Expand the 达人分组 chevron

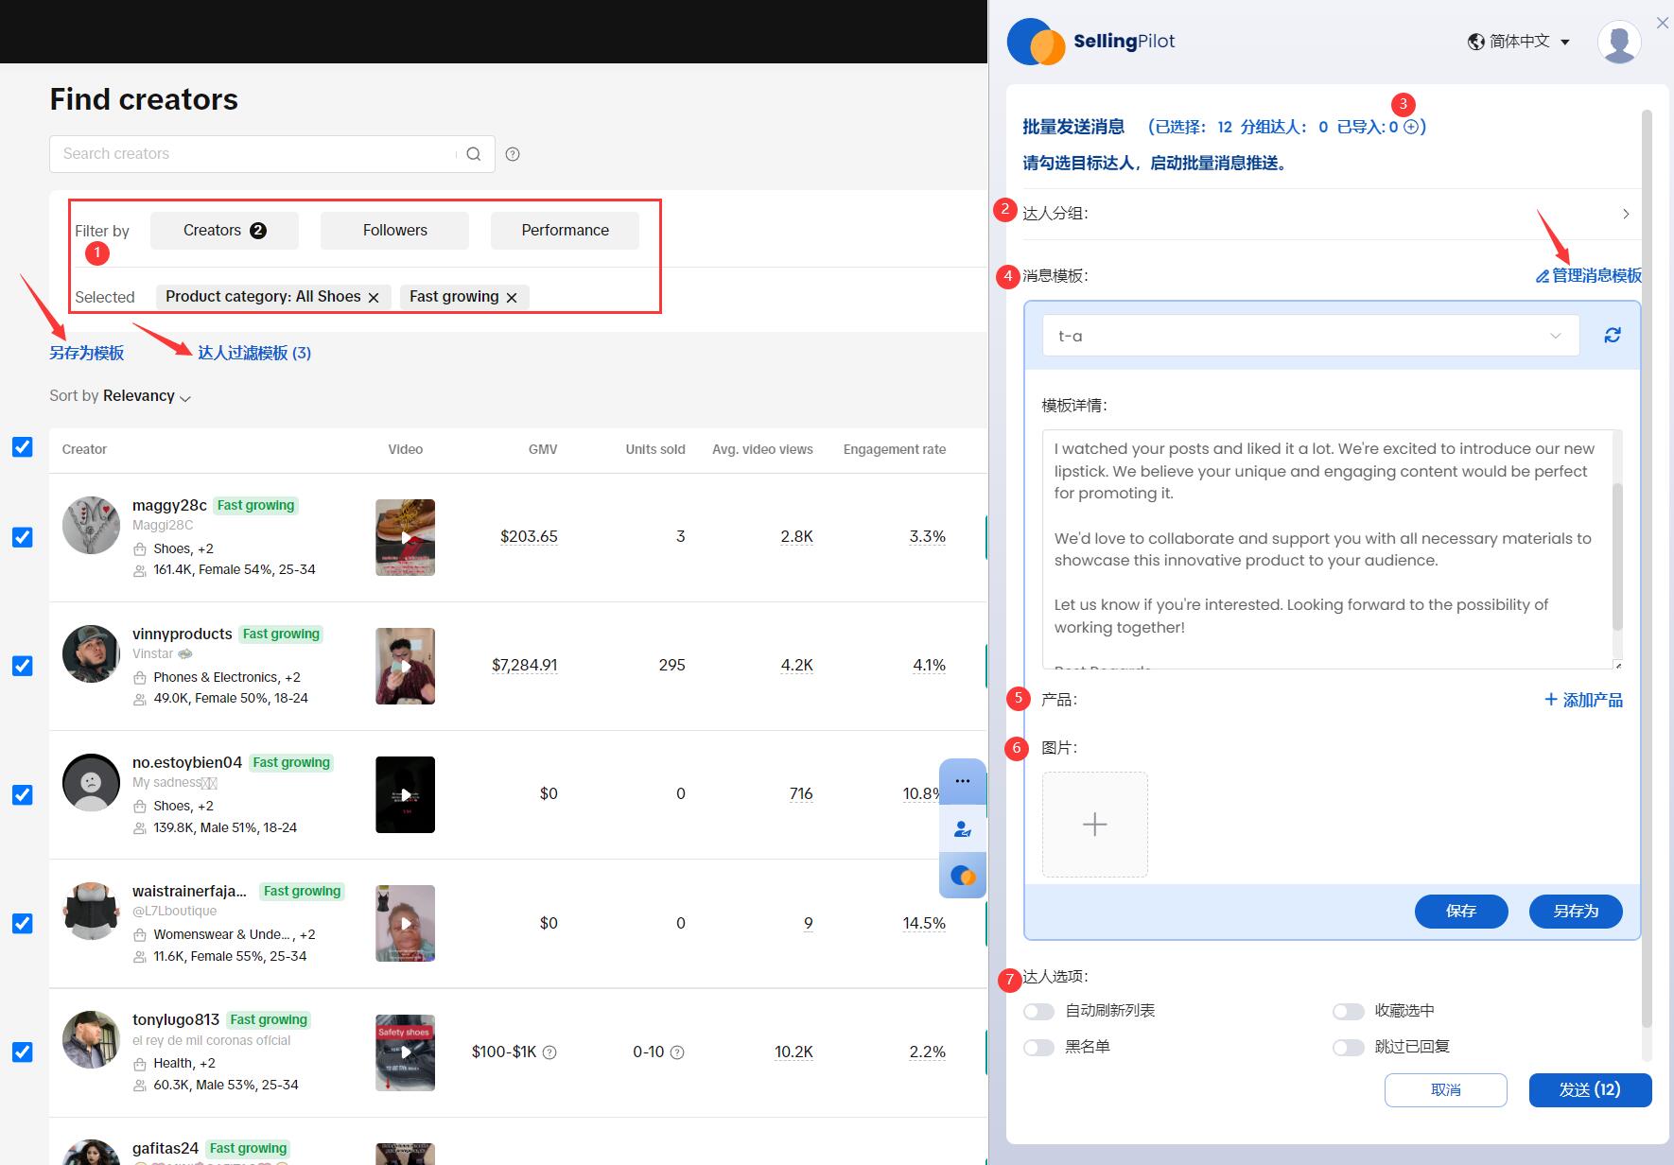(x=1626, y=214)
